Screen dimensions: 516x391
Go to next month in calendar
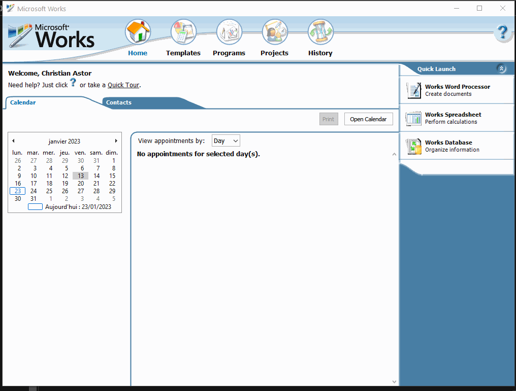coord(116,140)
